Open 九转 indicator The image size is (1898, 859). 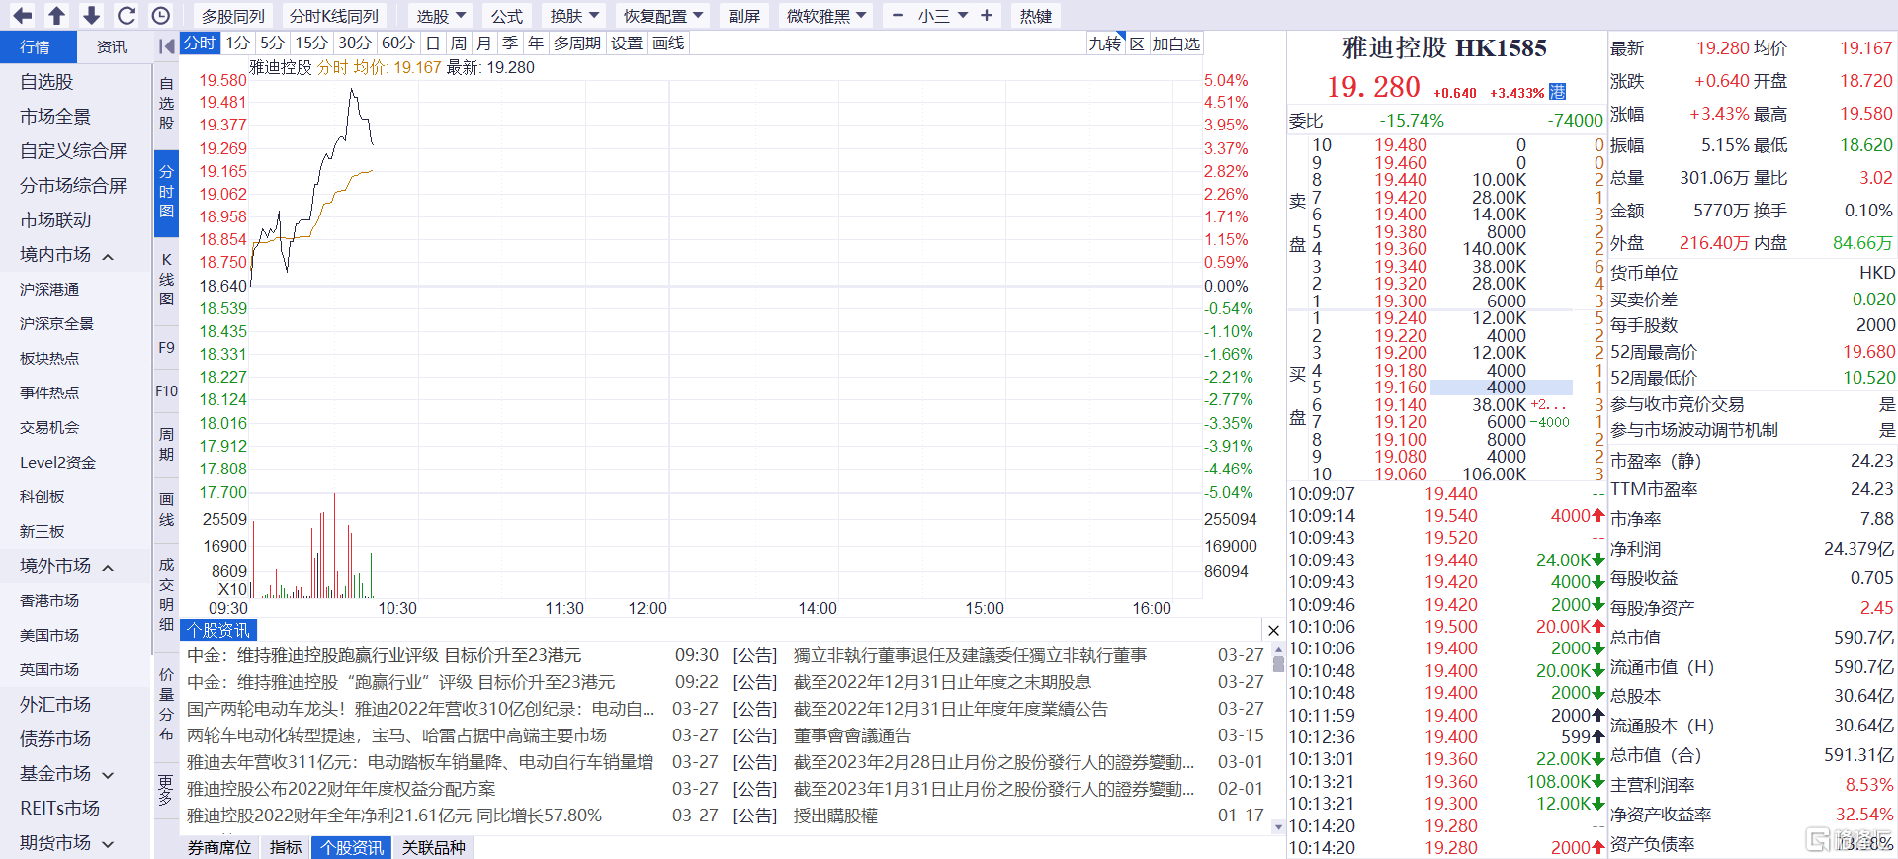point(1105,43)
